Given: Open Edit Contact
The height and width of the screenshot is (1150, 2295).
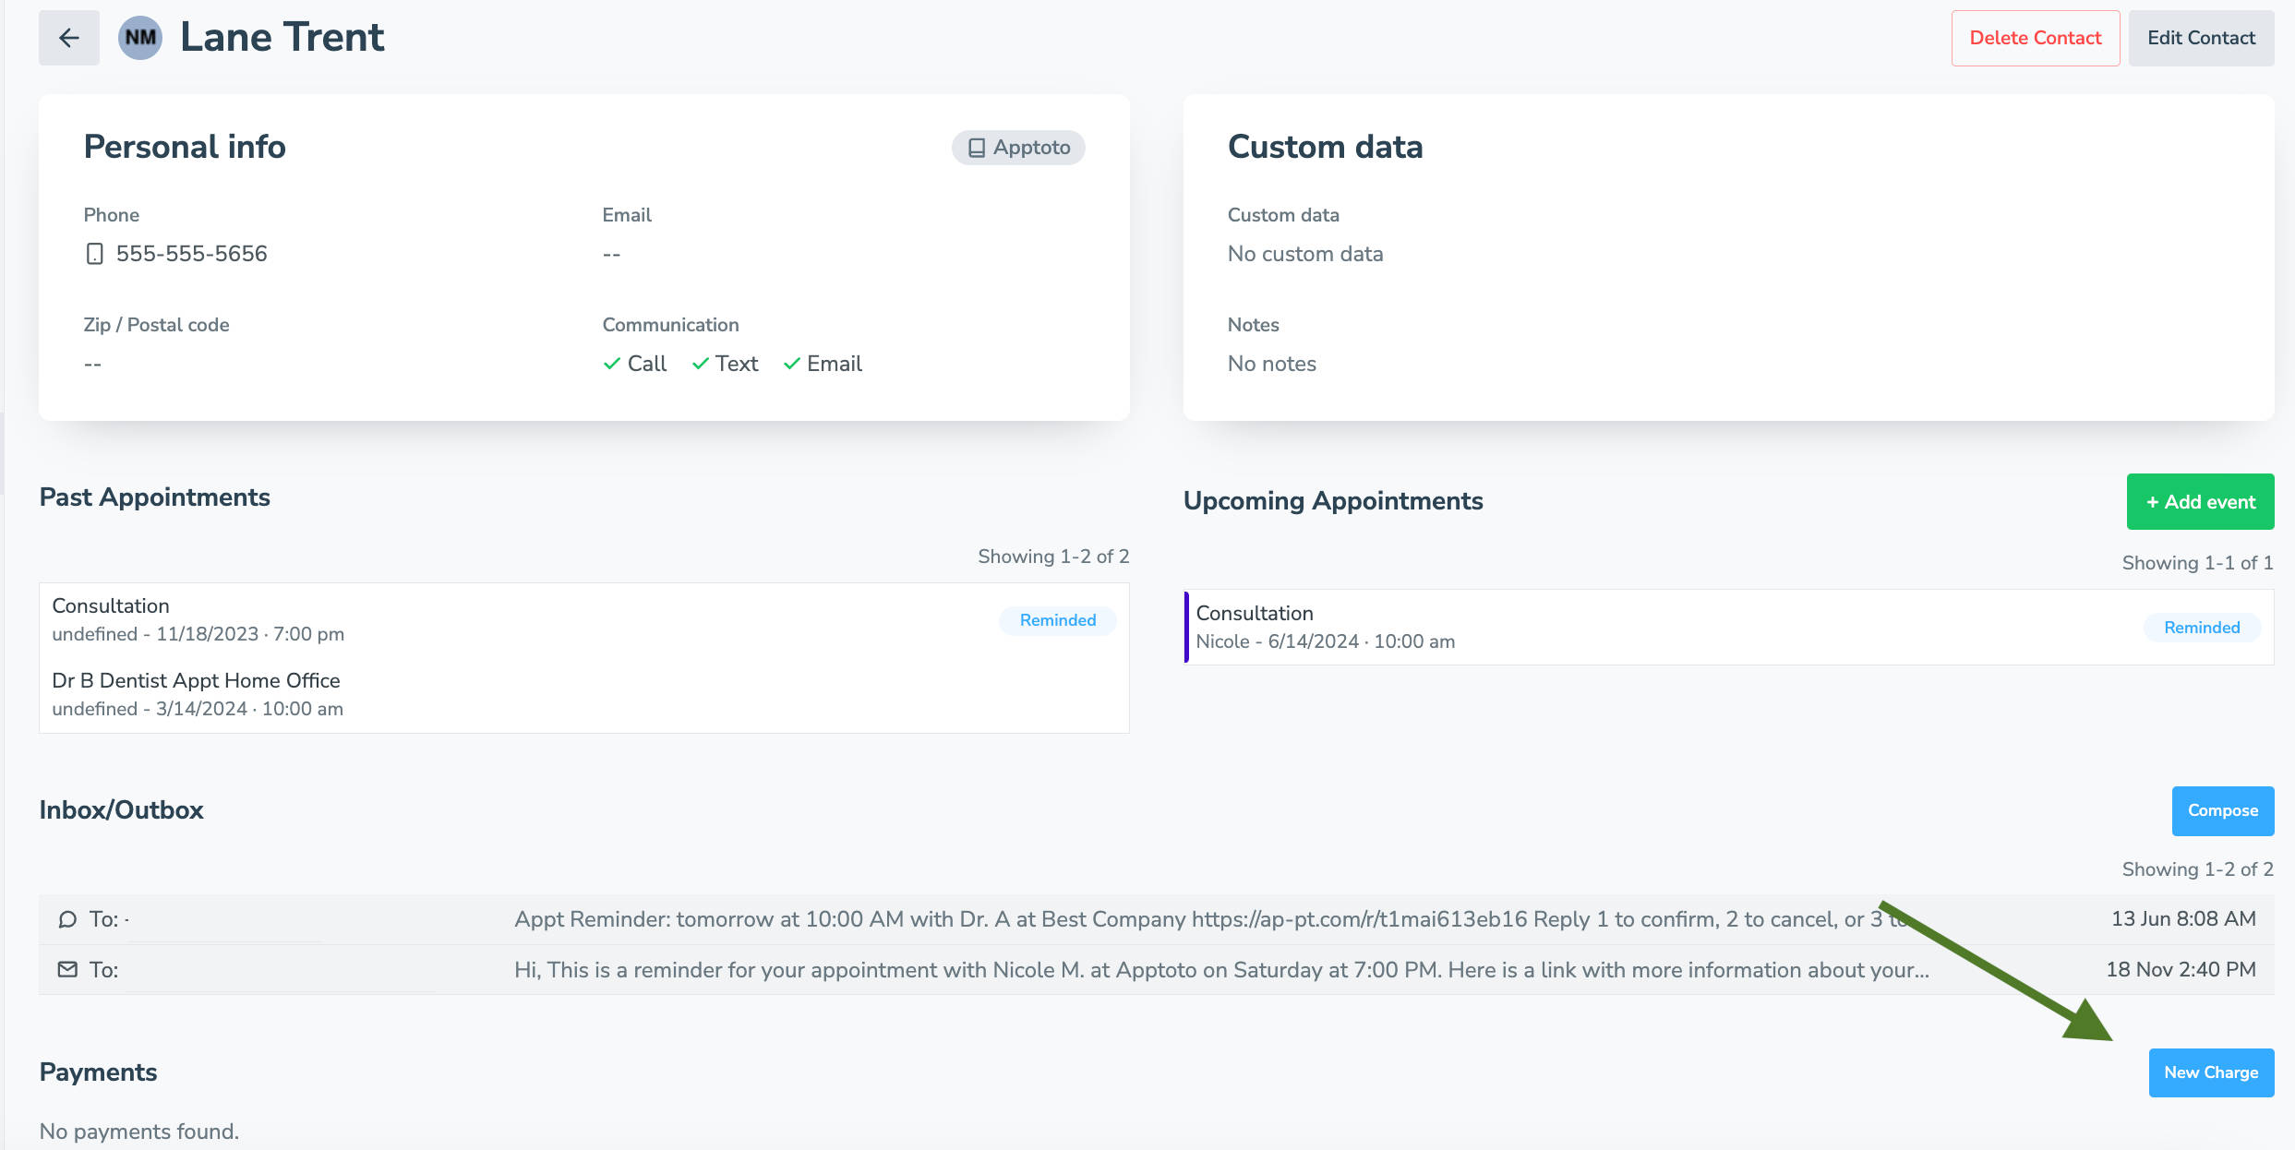Looking at the screenshot, I should 2201,38.
